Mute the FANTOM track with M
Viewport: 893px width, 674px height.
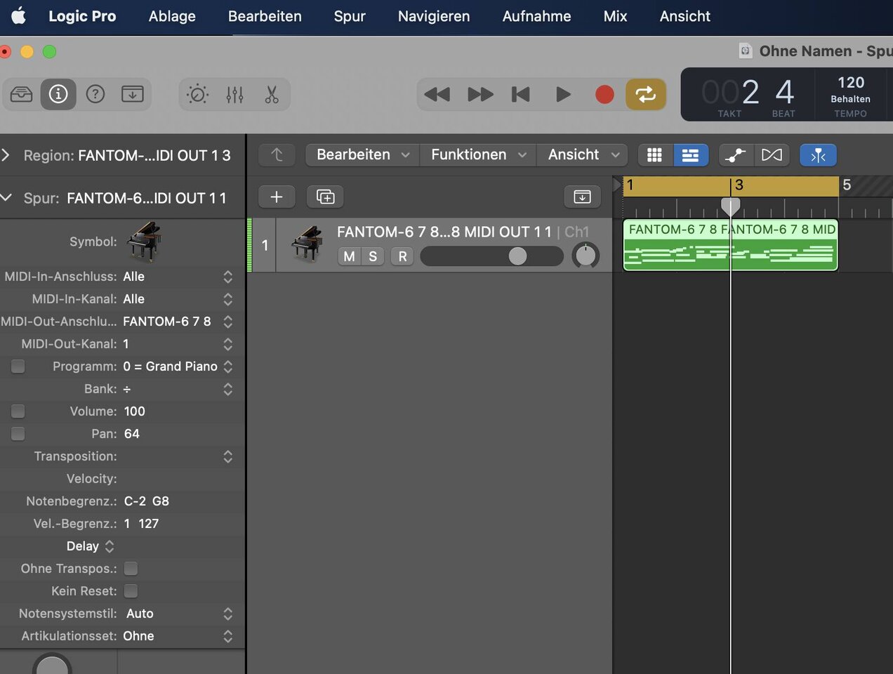[349, 256]
